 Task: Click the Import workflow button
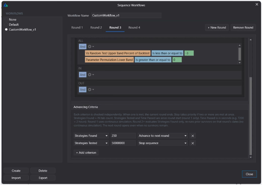pyautogui.click(x=16, y=178)
